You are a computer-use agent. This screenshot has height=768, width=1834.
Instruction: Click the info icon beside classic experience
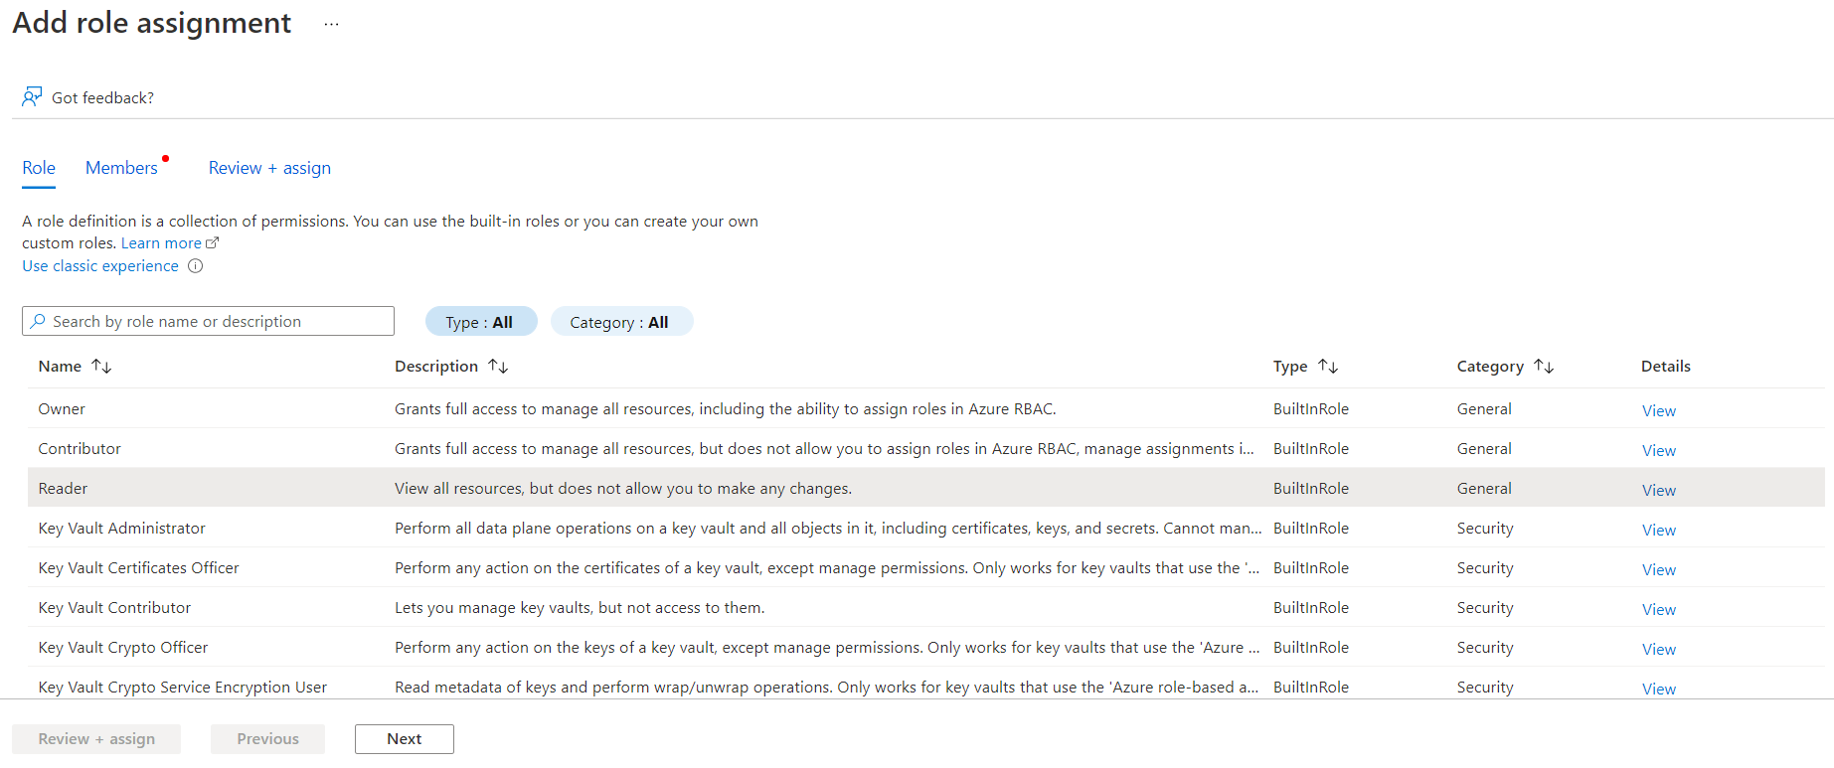pyautogui.click(x=196, y=266)
